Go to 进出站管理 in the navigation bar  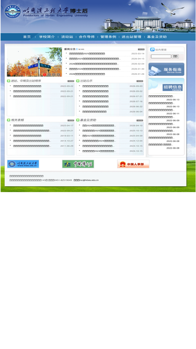pyautogui.click(x=131, y=37)
